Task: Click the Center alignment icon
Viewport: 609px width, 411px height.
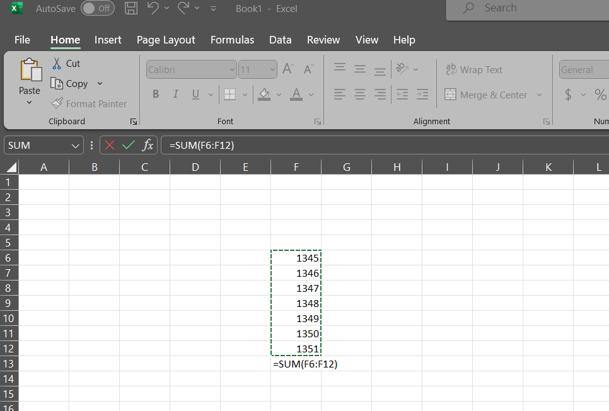Action: coord(360,94)
